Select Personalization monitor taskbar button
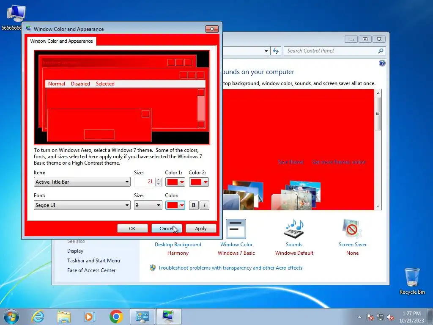 [168, 317]
